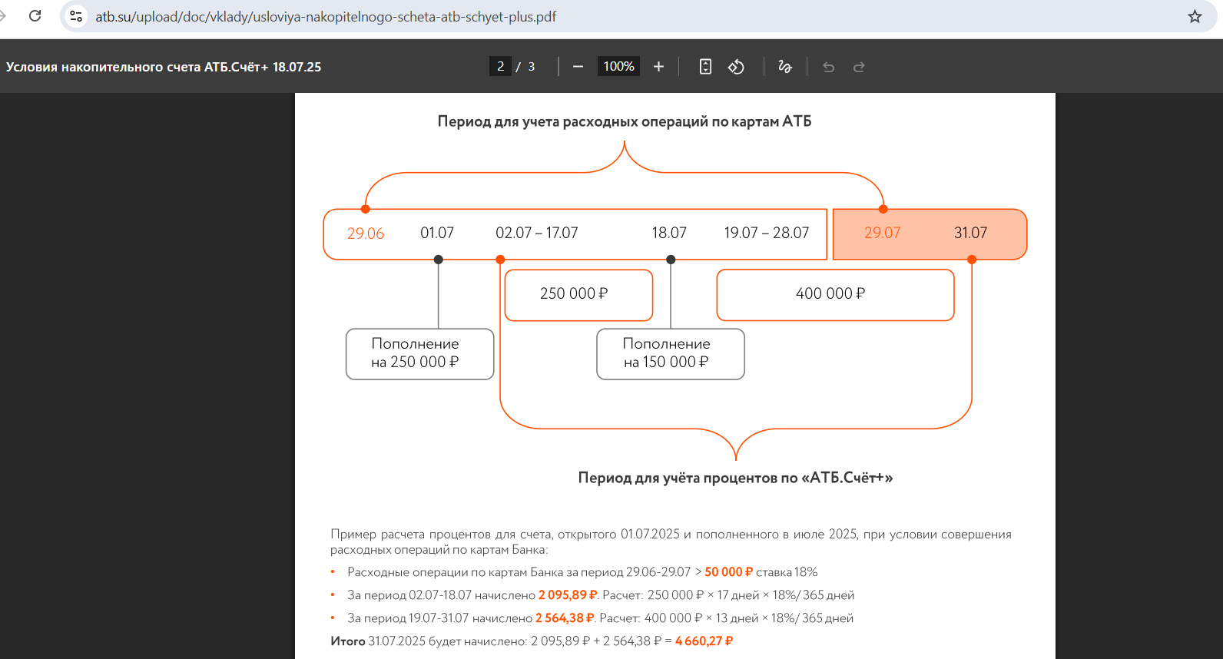Click the accrued amount 2 564,38 ₽ in orange
The image size is (1223, 659).
[565, 618]
